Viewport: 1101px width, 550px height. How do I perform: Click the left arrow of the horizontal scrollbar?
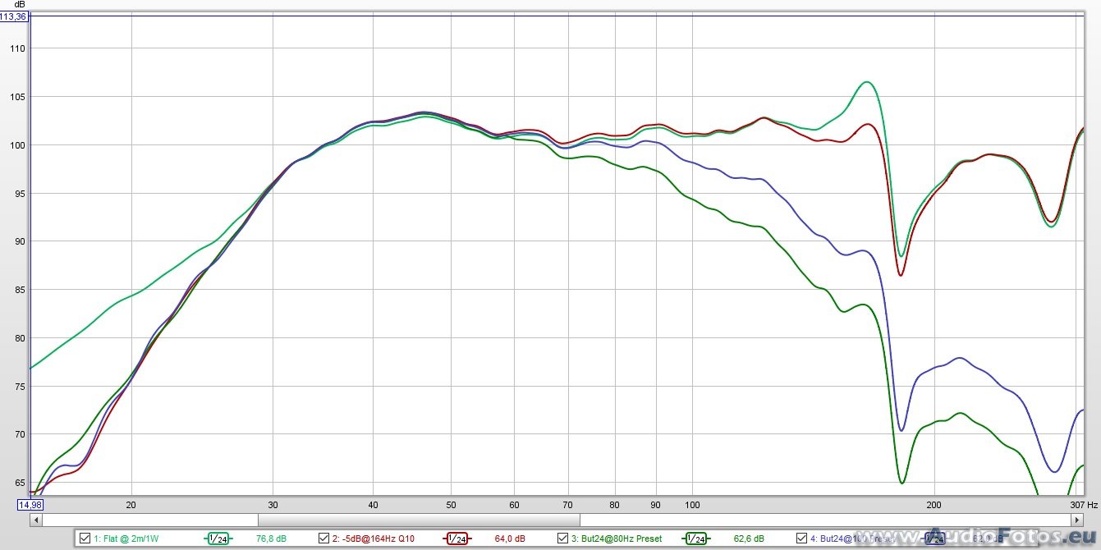36,520
